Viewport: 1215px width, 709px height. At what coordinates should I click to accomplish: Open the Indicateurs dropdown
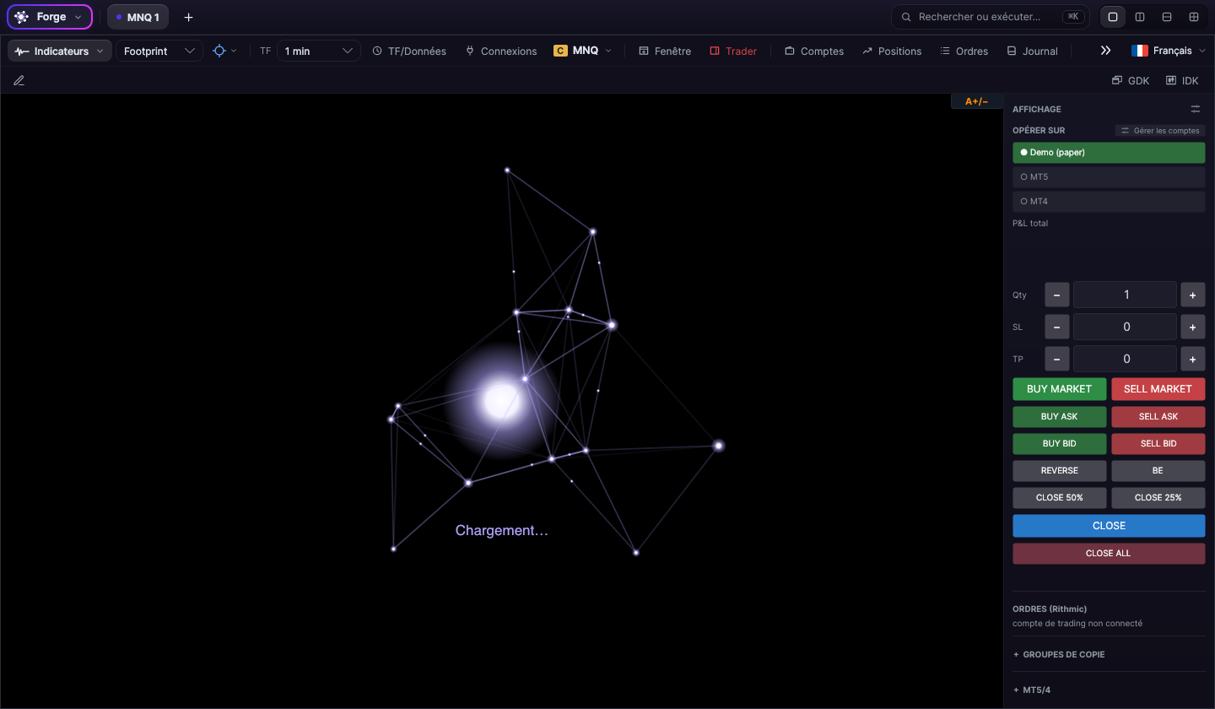click(60, 51)
